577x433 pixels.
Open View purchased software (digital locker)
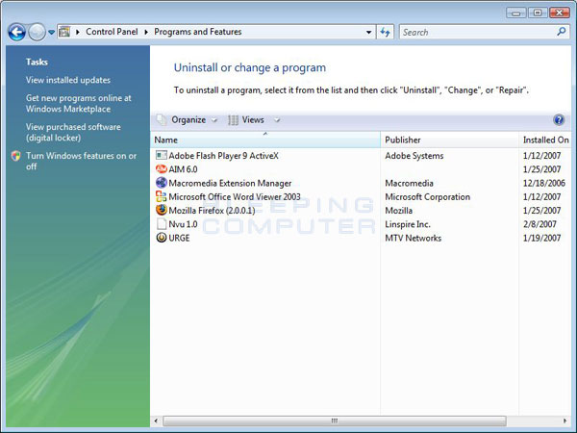[73, 132]
